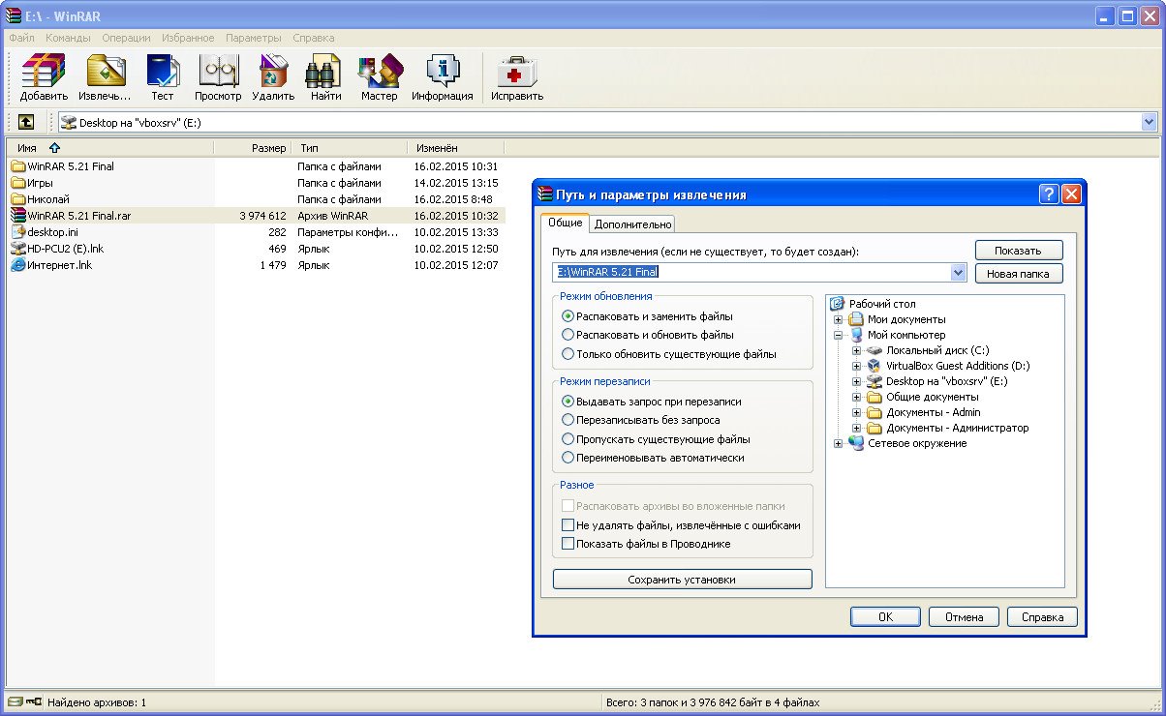Click the Сохранить установки button

(x=682, y=580)
